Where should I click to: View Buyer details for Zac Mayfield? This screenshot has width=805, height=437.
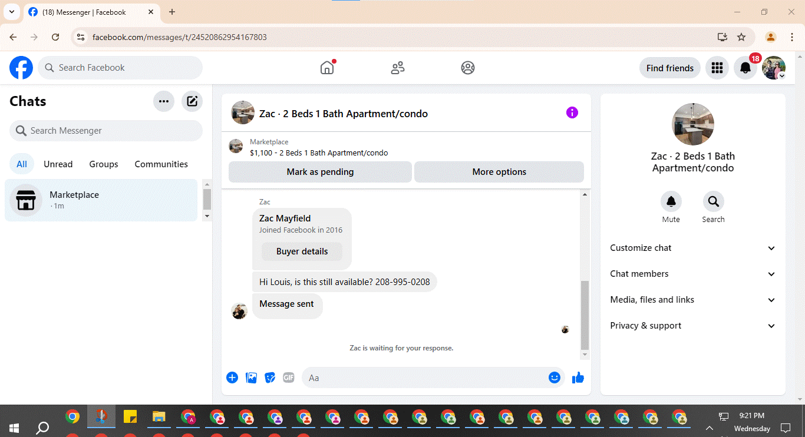click(x=302, y=251)
